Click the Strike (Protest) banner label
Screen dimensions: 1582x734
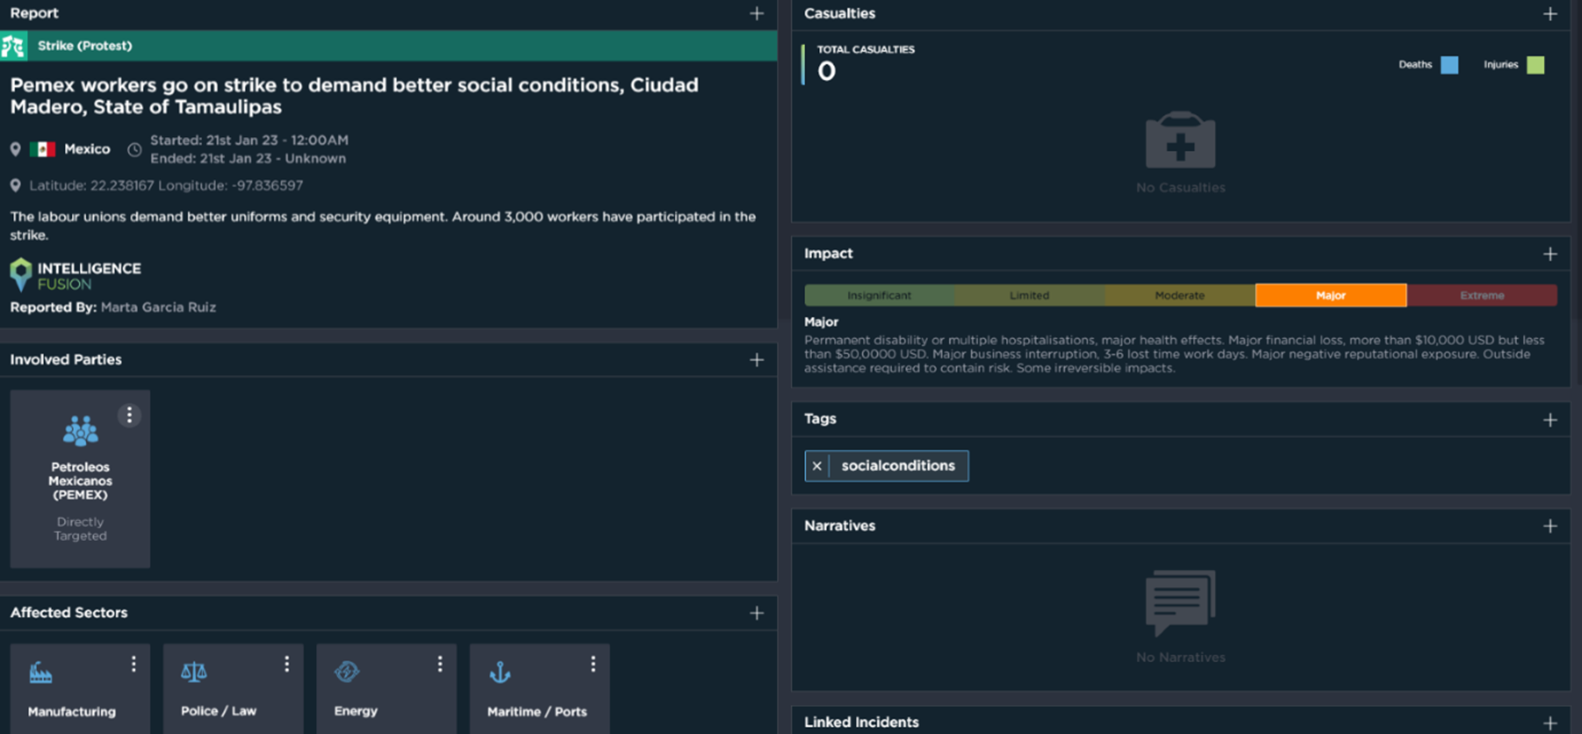pyautogui.click(x=85, y=46)
